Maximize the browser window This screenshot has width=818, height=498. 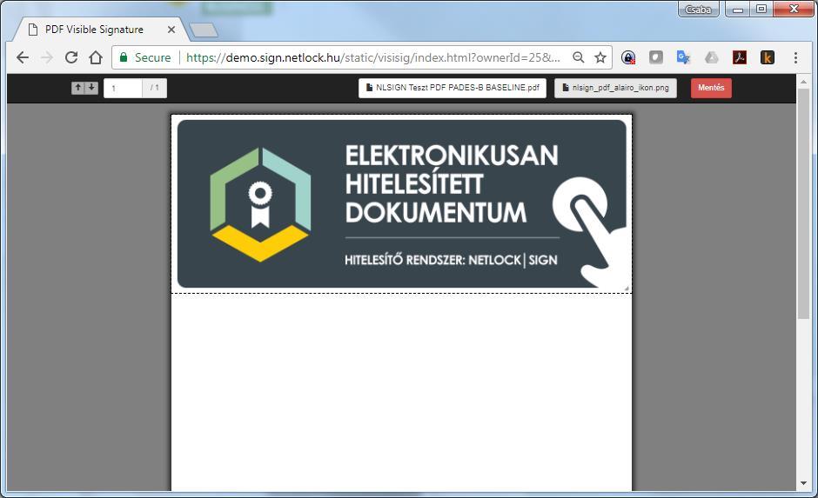(761, 10)
